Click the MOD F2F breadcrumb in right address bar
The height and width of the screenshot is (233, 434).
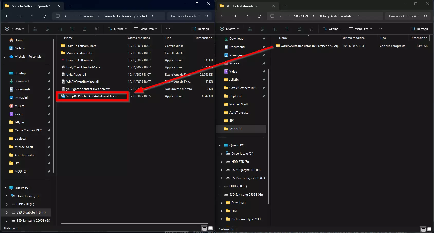point(301,16)
